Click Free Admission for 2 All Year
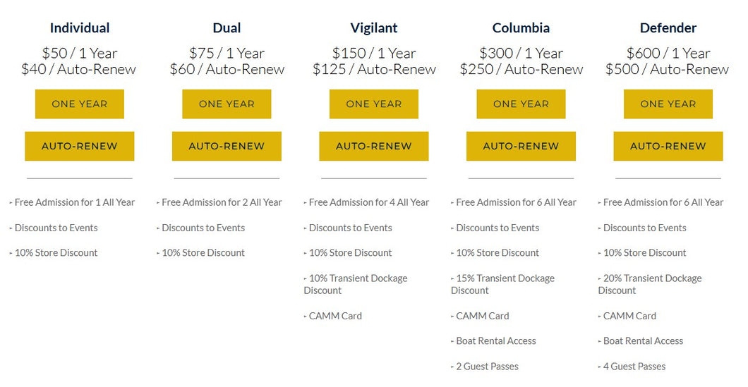The image size is (748, 387). click(222, 202)
